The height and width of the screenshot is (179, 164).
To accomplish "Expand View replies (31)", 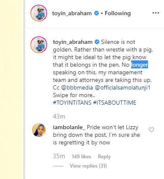I will coord(88,166).
